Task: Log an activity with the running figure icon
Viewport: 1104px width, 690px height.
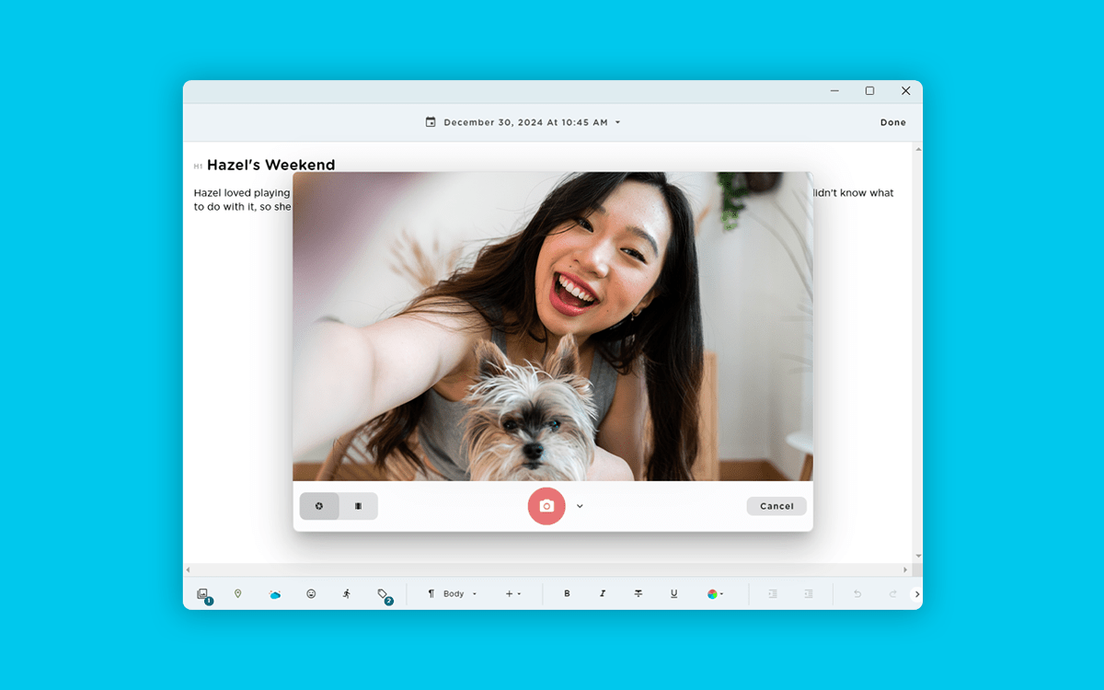Action: click(x=347, y=593)
